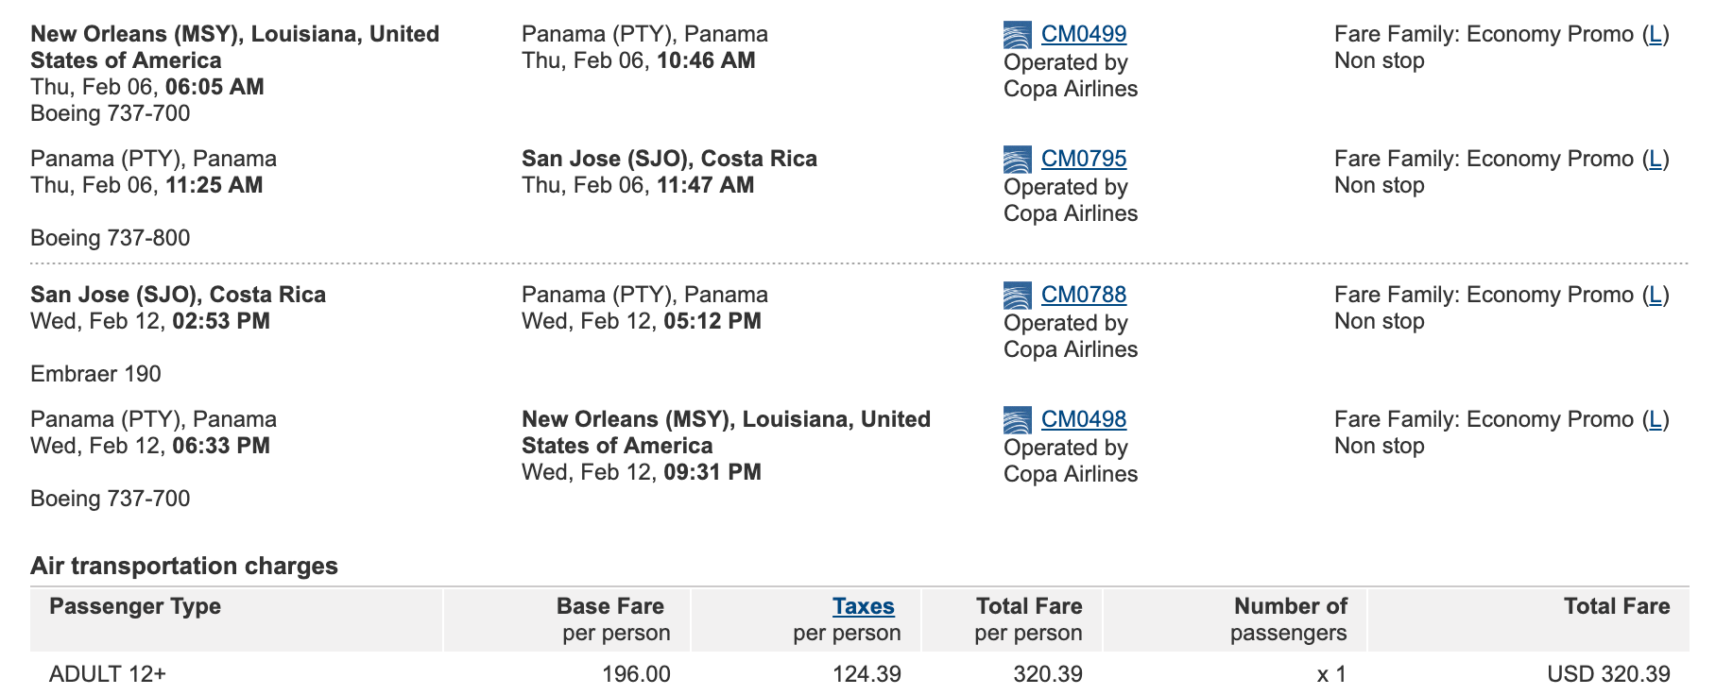
Task: View flight CM0788 information link
Action: click(x=1083, y=295)
